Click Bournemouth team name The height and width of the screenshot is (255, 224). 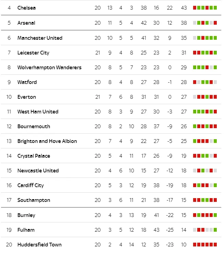coord(34,126)
